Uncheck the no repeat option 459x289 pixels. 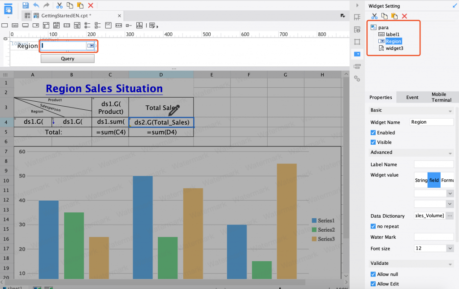pos(373,226)
